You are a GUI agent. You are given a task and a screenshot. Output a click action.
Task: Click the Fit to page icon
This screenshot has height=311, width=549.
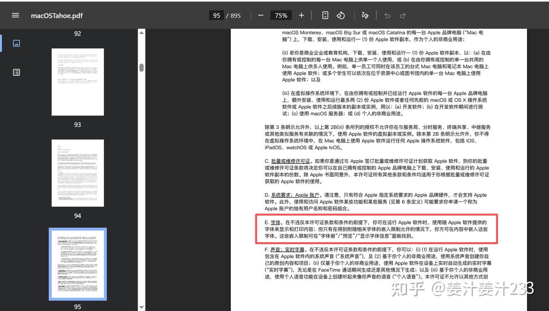click(325, 15)
